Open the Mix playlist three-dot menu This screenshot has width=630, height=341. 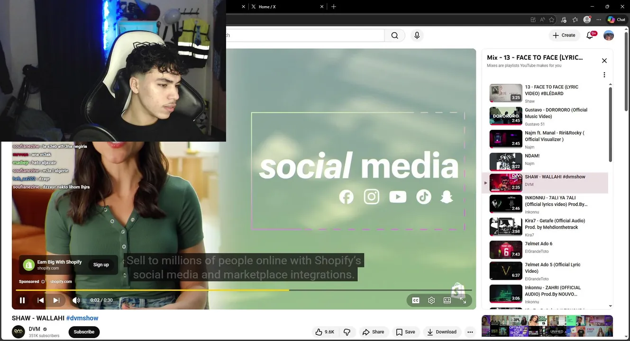point(604,75)
